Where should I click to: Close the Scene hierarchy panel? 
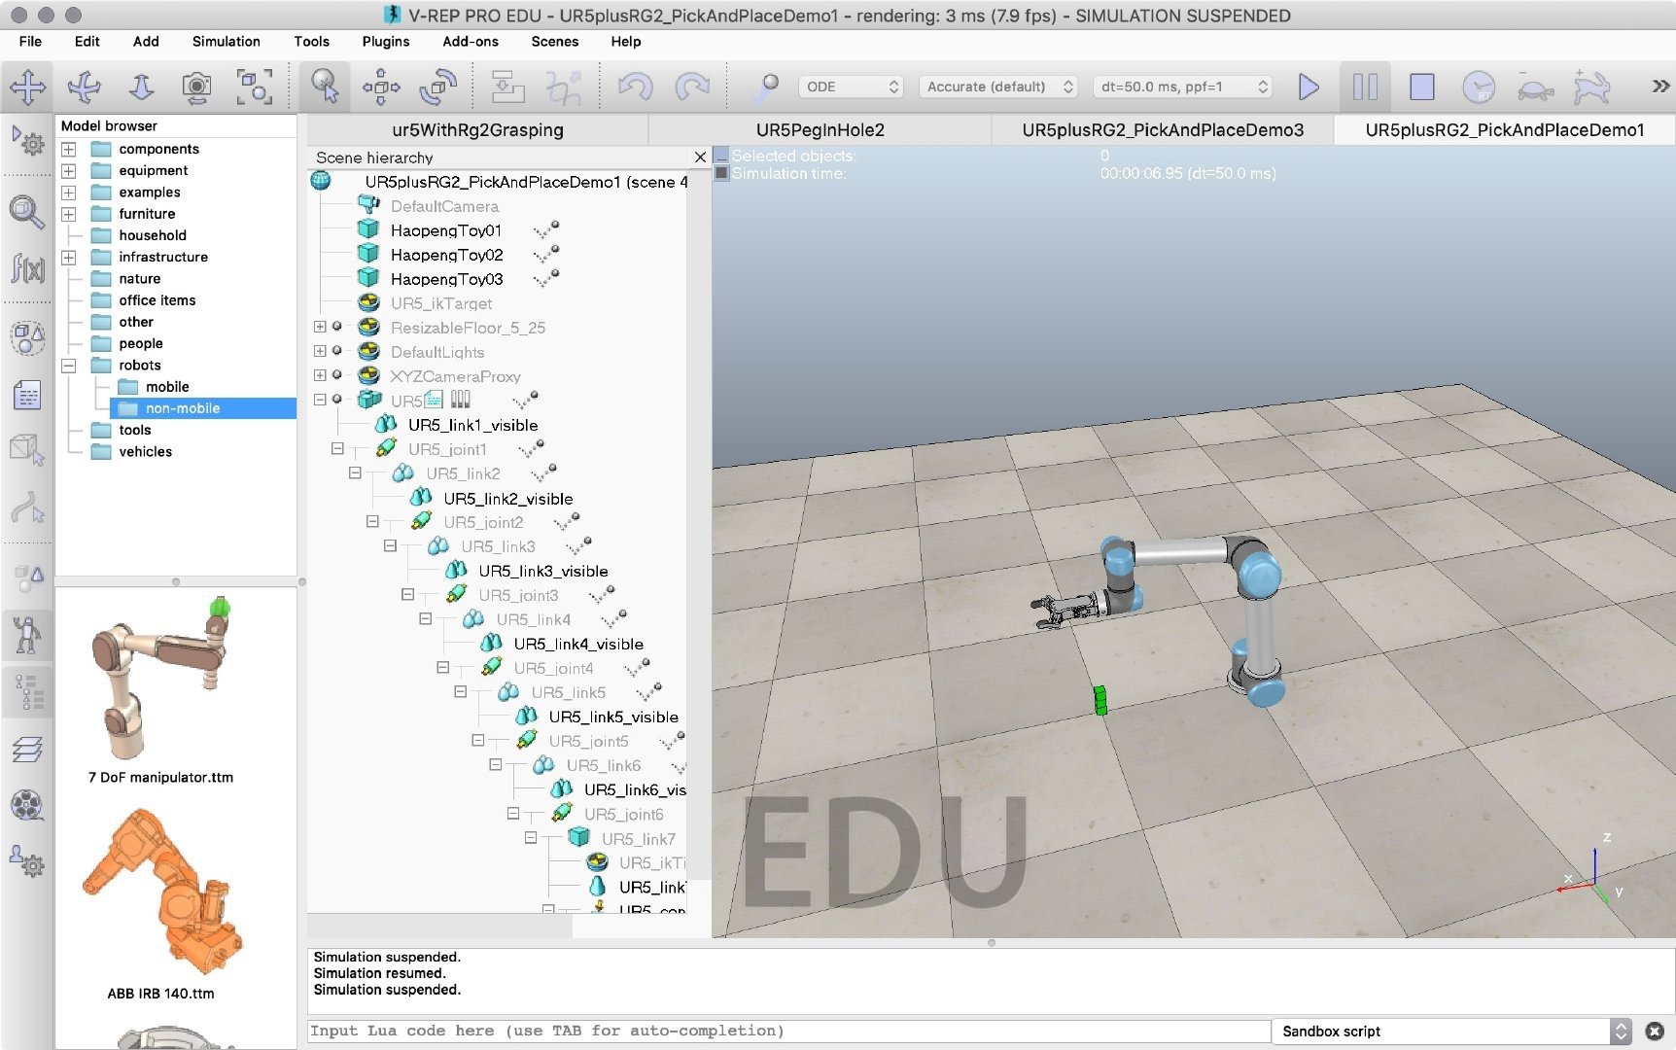tap(700, 157)
